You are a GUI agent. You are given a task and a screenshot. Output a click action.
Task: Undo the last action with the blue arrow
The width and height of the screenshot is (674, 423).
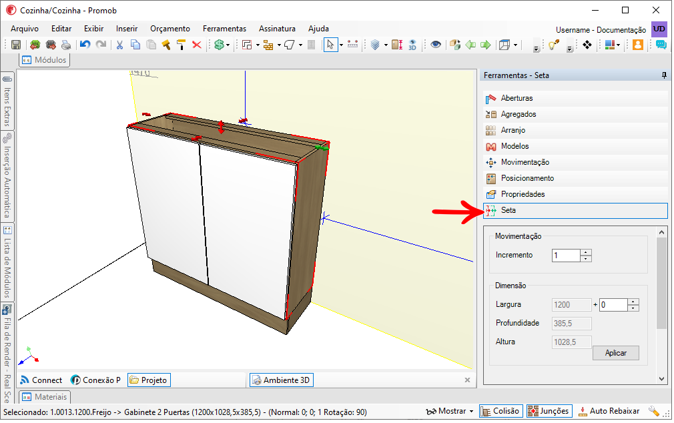tap(85, 45)
